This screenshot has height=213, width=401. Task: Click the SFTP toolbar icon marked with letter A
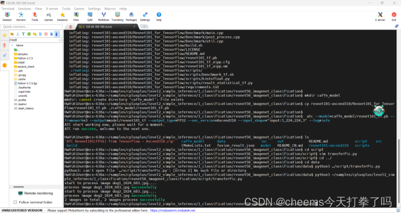[x=51, y=34]
